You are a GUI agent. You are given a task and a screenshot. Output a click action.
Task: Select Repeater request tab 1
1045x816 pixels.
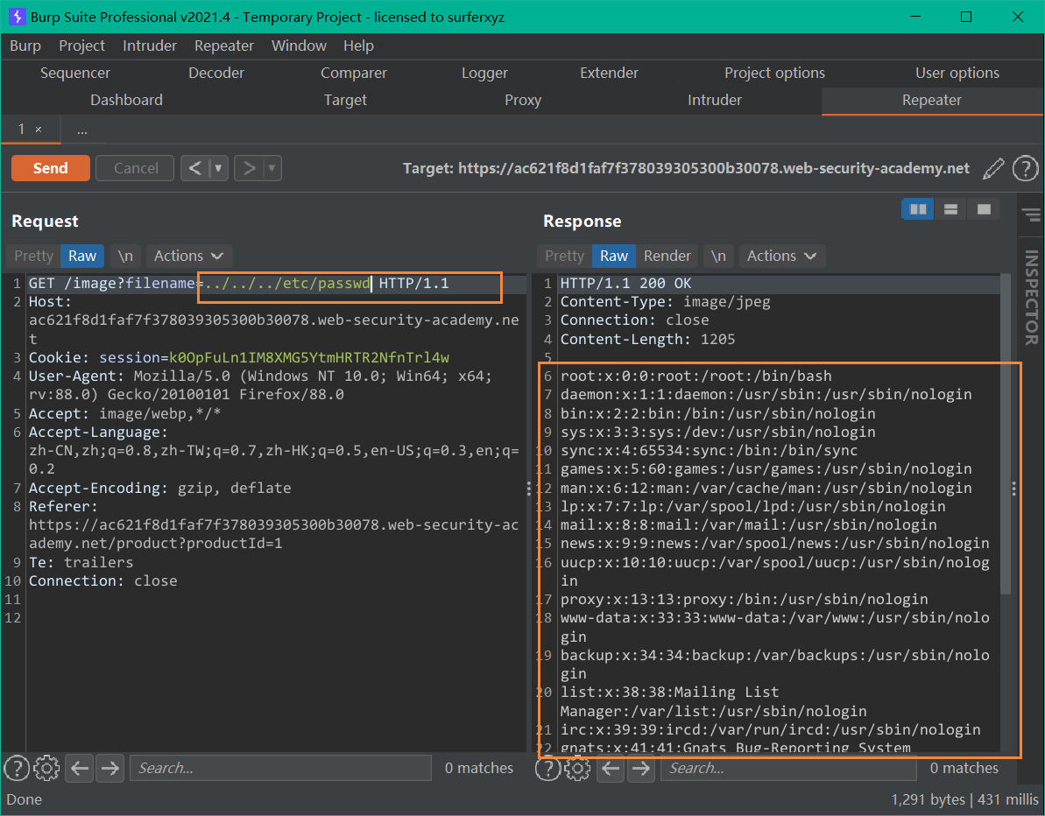pos(21,130)
